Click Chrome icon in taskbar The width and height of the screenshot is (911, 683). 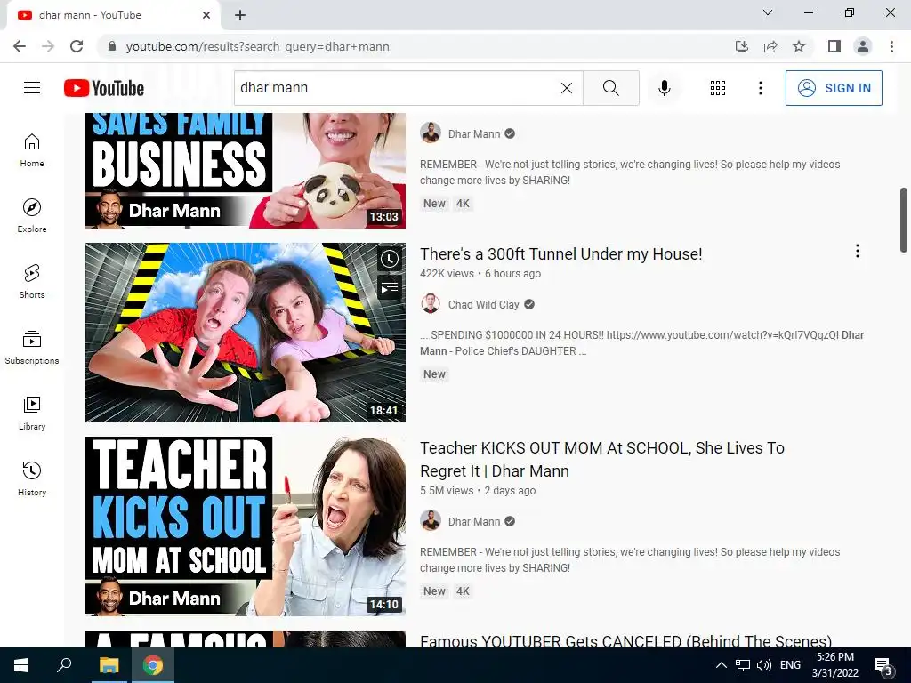point(153,665)
